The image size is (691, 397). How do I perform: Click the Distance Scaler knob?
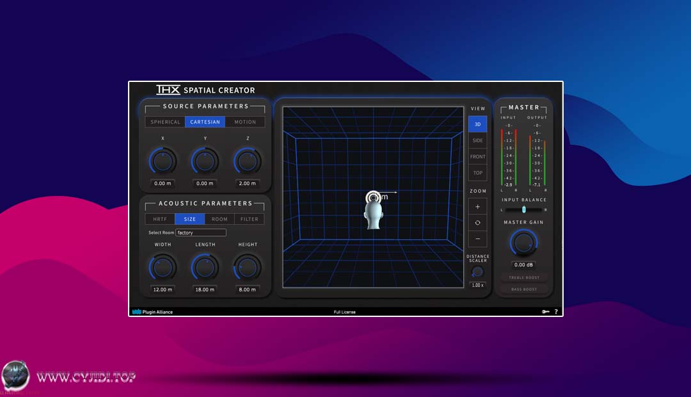(x=477, y=271)
